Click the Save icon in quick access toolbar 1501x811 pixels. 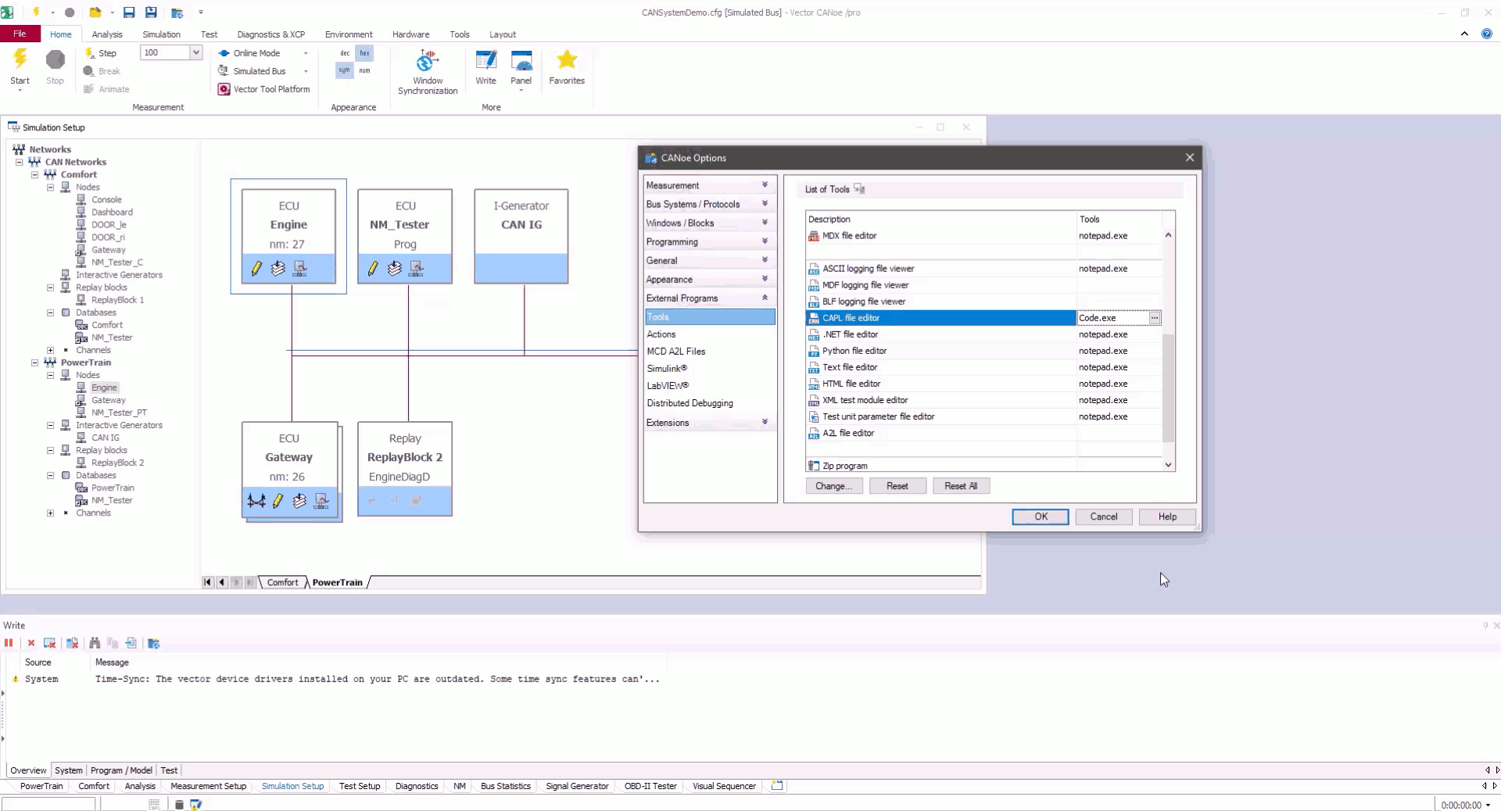click(129, 13)
